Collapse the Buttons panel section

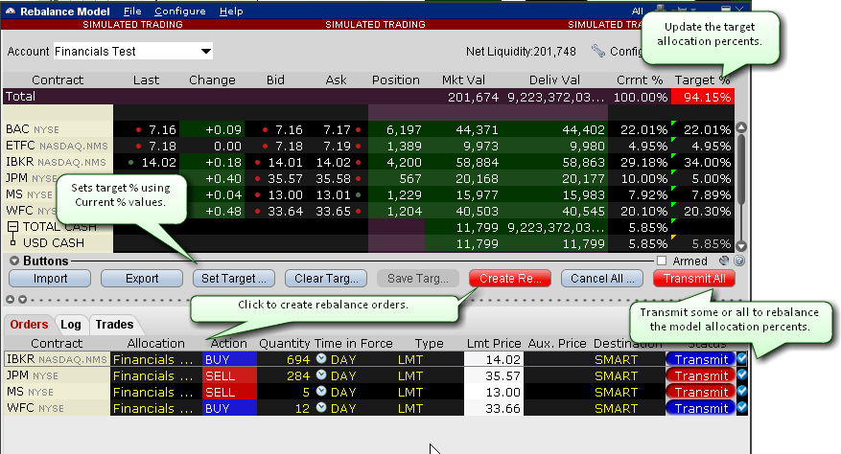[13, 261]
